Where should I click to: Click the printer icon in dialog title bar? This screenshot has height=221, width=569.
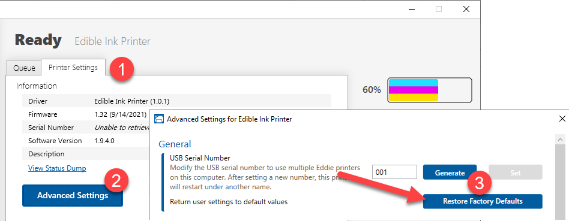[158, 119]
